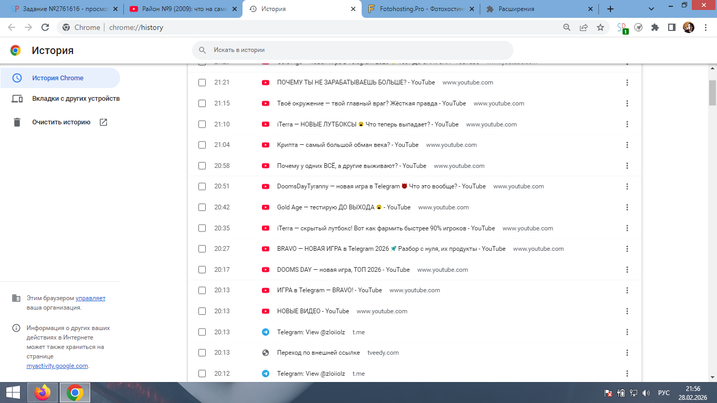Open the SP extension with green badge
The width and height of the screenshot is (717, 403).
(x=623, y=28)
